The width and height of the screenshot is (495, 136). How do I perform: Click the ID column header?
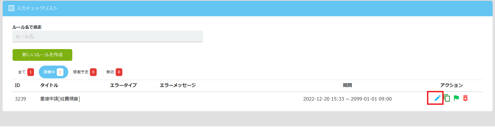[x=17, y=85]
